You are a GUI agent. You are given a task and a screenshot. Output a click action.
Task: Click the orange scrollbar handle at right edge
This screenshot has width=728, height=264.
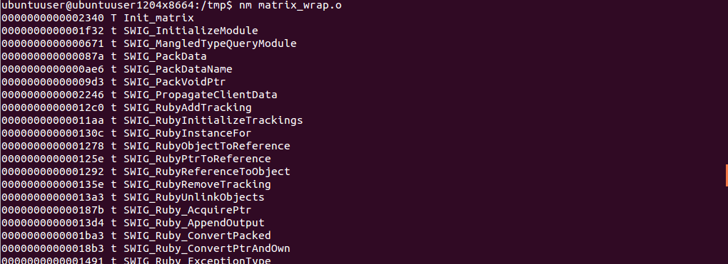(x=726, y=175)
